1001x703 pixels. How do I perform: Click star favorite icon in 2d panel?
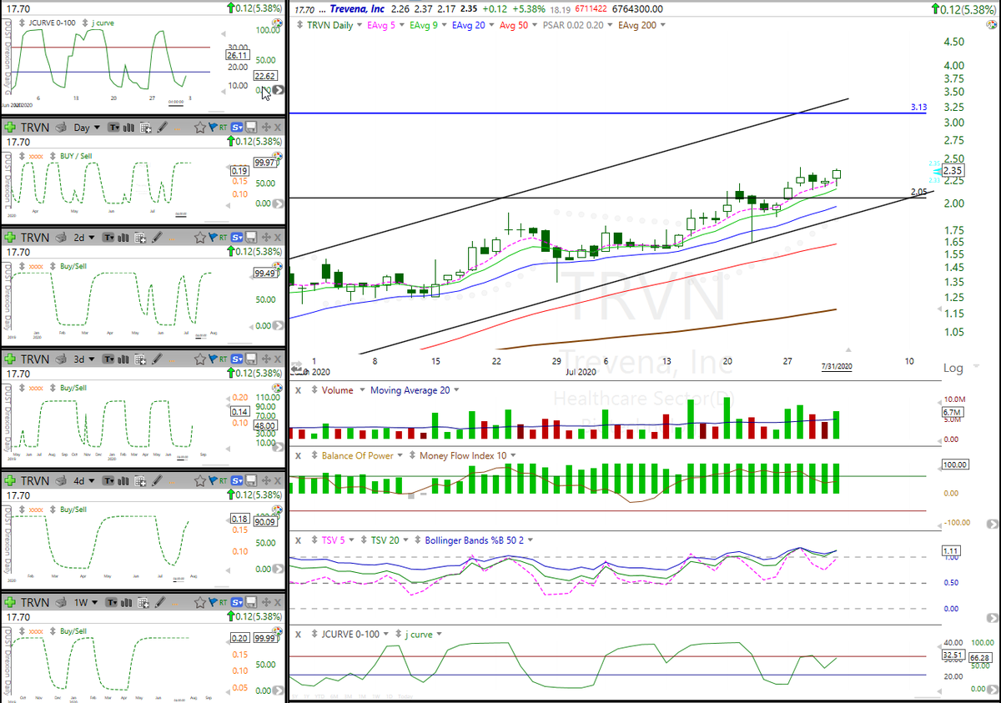coord(200,237)
